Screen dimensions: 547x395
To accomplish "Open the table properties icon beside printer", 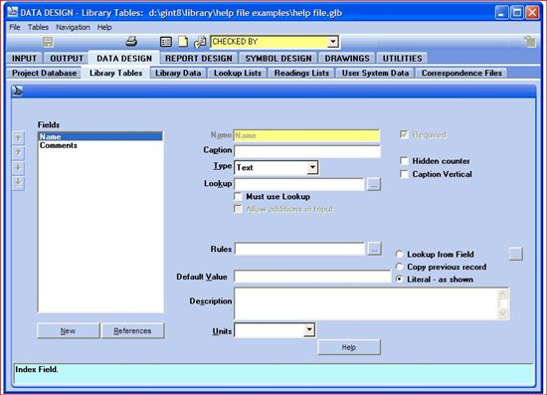I will 166,42.
